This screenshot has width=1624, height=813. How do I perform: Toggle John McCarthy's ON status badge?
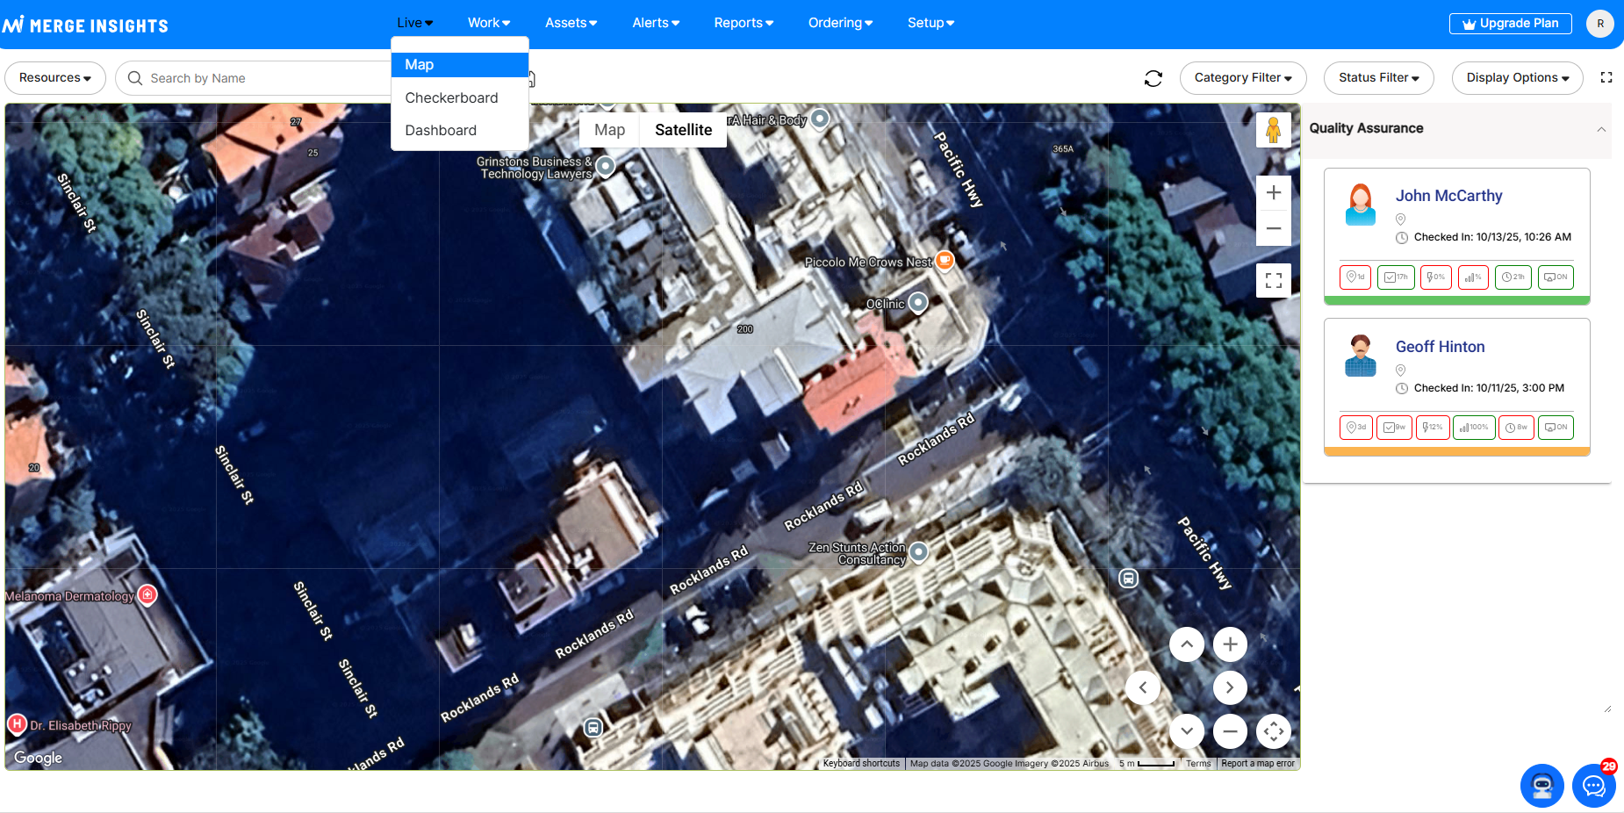(1555, 277)
